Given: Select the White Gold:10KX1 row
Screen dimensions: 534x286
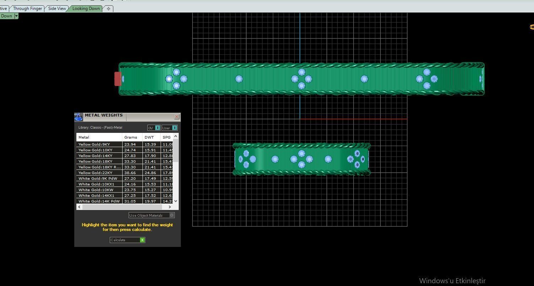Looking at the screenshot, I should [125, 184].
